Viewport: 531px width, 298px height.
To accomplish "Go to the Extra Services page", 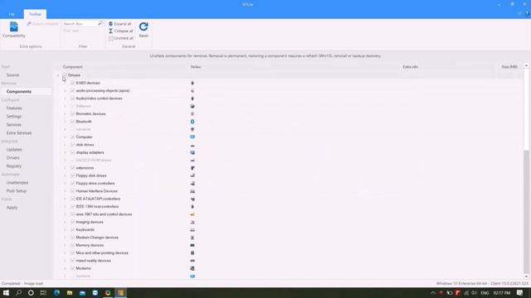I will pos(19,133).
